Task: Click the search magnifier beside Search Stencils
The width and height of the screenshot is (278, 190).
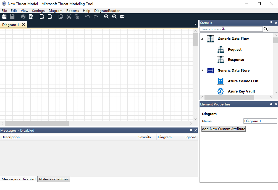Action: click(266, 29)
